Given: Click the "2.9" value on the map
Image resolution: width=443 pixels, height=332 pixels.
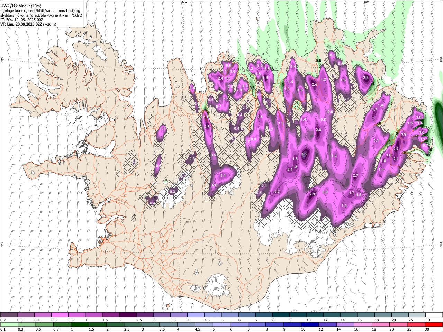Looking at the screenshot, I should coord(312,194).
